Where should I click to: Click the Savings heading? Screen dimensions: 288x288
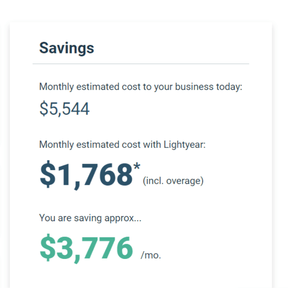pos(66,48)
